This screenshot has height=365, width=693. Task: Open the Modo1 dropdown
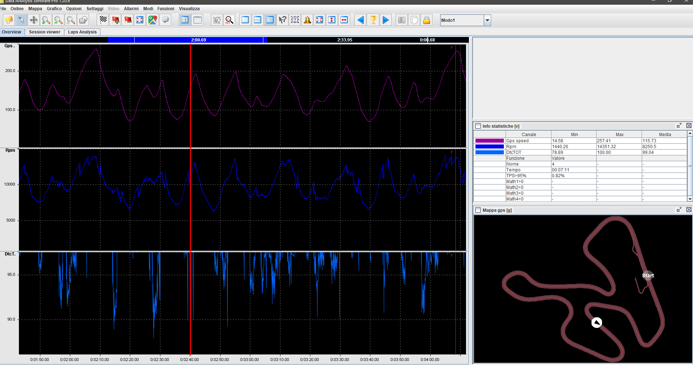pyautogui.click(x=487, y=20)
